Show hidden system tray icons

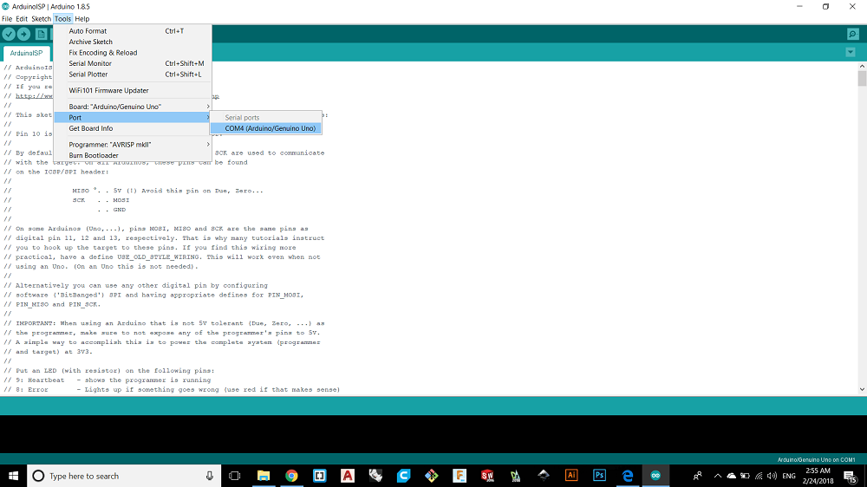[x=718, y=476]
